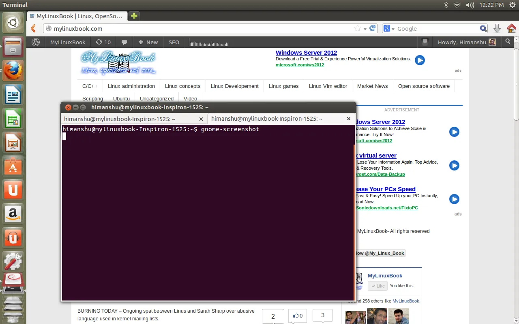Click the admin bar search magnifier

coord(508,42)
